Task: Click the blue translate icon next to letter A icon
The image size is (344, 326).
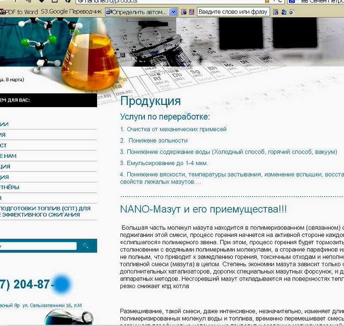Action: click(284, 12)
